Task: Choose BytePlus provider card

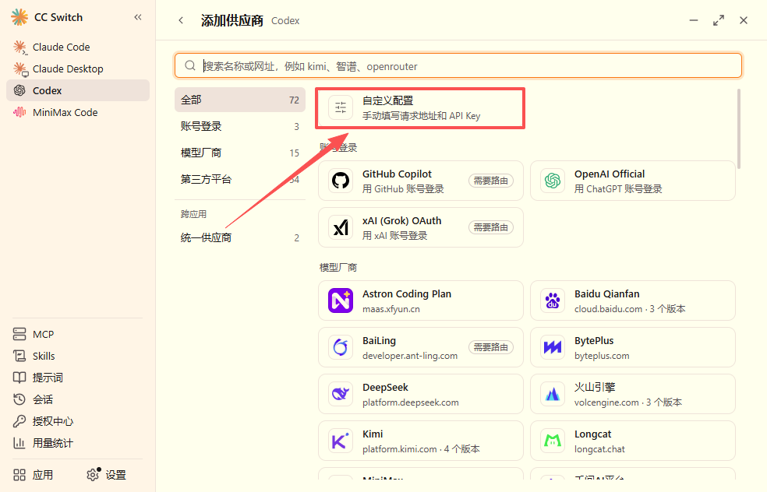Action: tap(632, 347)
